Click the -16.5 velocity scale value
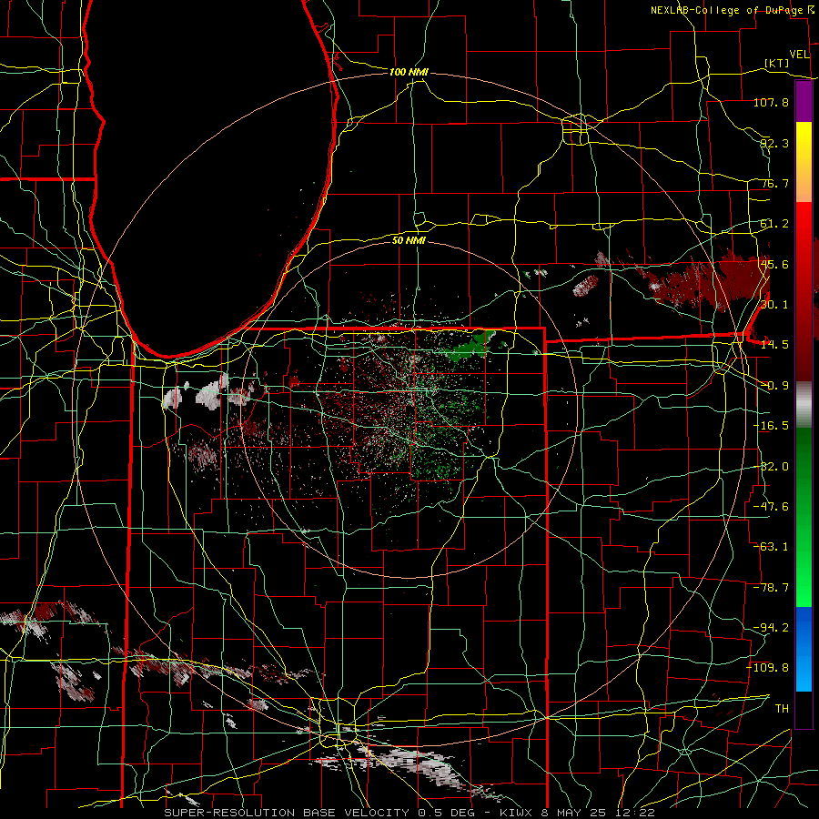Viewport: 819px width, 819px height. 771,426
